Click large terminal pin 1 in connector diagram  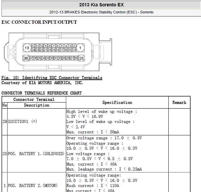80,48
